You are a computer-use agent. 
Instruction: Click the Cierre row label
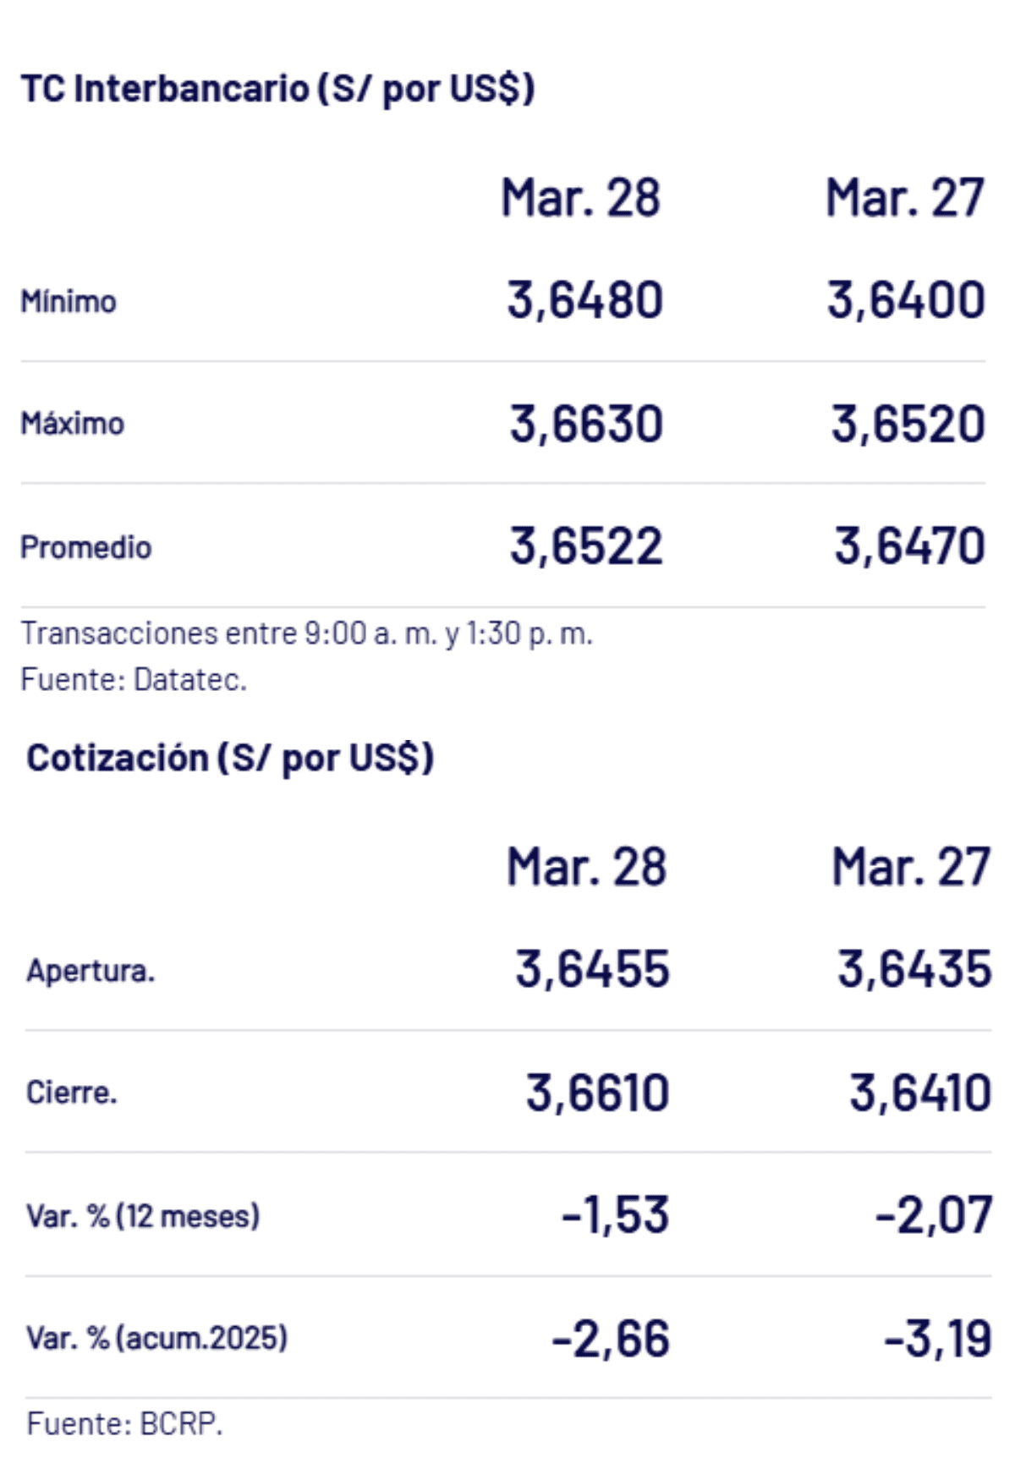[71, 1093]
